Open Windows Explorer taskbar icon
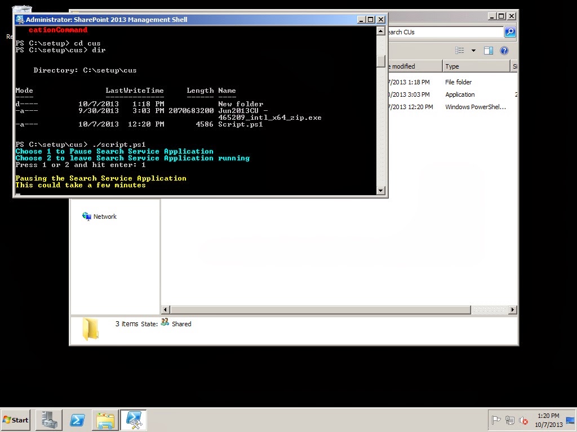 105,420
